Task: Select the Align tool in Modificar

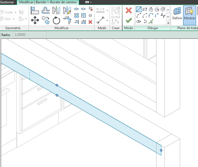Action: pos(35,10)
